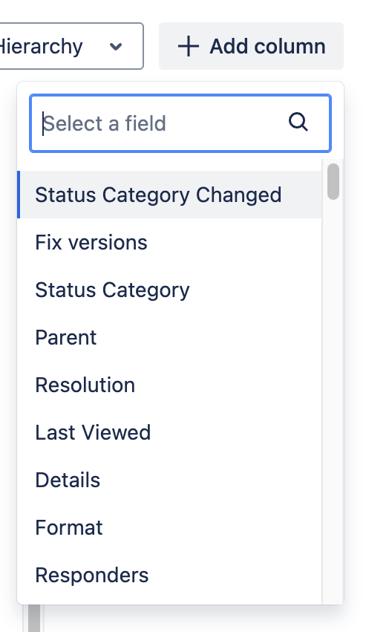Click the blue selection marker on highlighted option
This screenshot has width=366, height=632.
(19, 195)
